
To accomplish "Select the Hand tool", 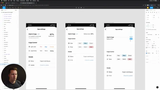I will (18, 8).
